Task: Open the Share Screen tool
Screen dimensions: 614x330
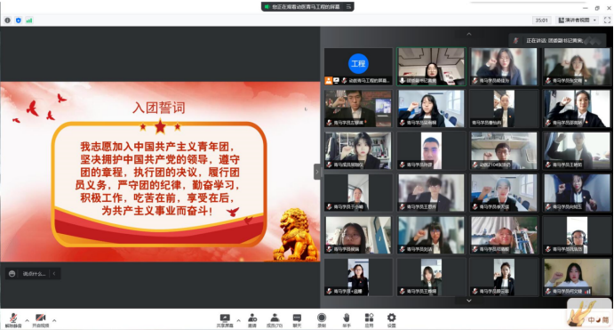Action: point(225,320)
